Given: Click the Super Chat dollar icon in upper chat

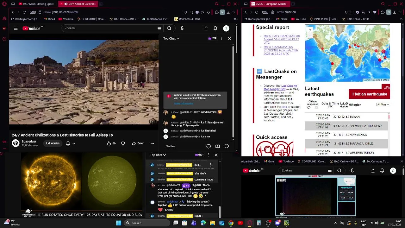Looking at the screenshot, I should tap(217, 146).
